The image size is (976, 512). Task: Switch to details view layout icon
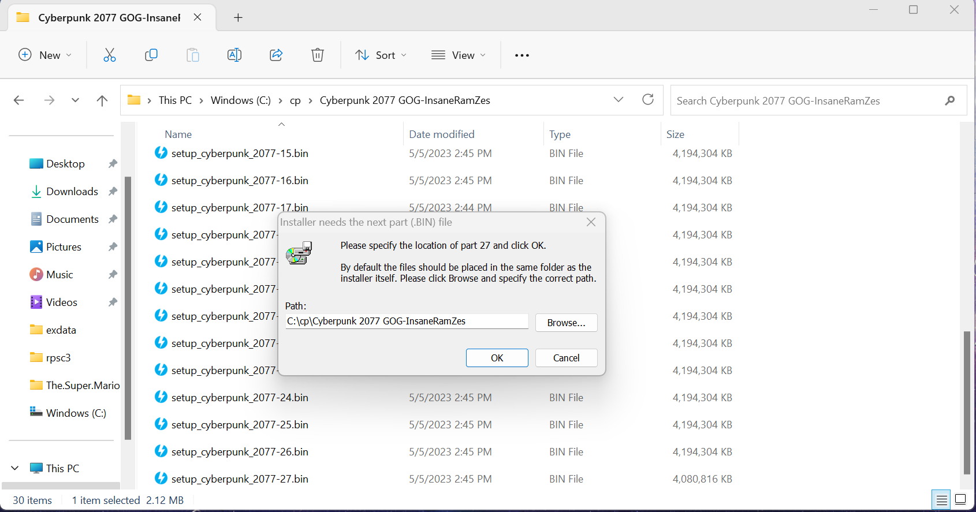(942, 500)
